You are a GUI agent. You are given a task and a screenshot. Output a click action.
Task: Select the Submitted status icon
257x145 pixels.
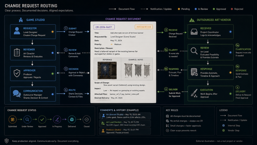point(13,120)
